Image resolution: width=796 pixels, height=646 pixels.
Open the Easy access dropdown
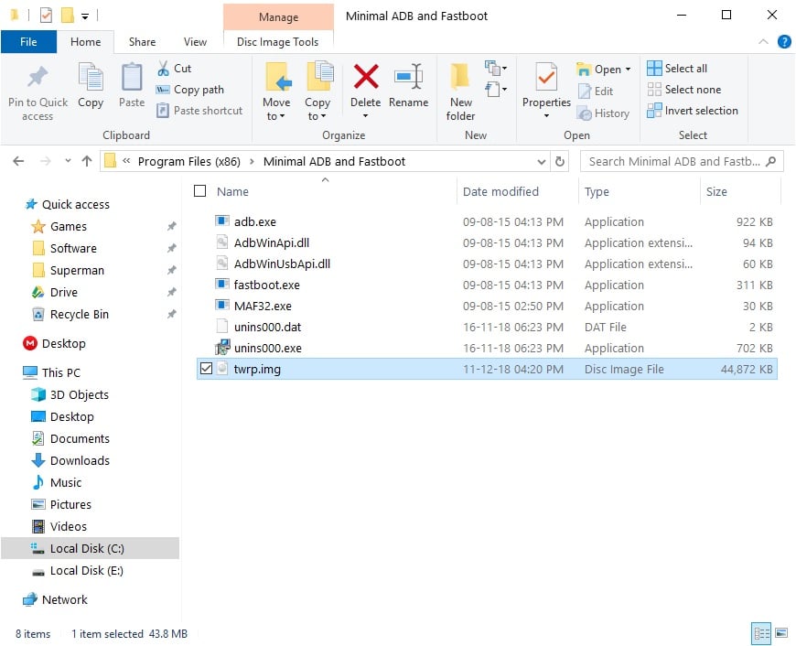496,89
